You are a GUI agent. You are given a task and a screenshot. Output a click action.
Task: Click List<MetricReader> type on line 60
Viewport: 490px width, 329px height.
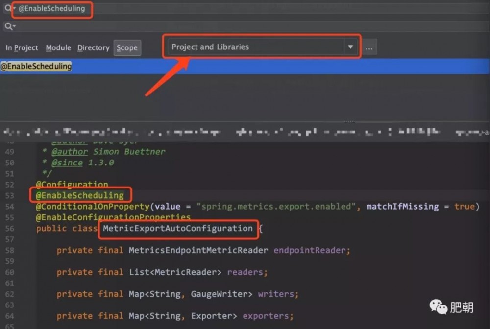175,272
